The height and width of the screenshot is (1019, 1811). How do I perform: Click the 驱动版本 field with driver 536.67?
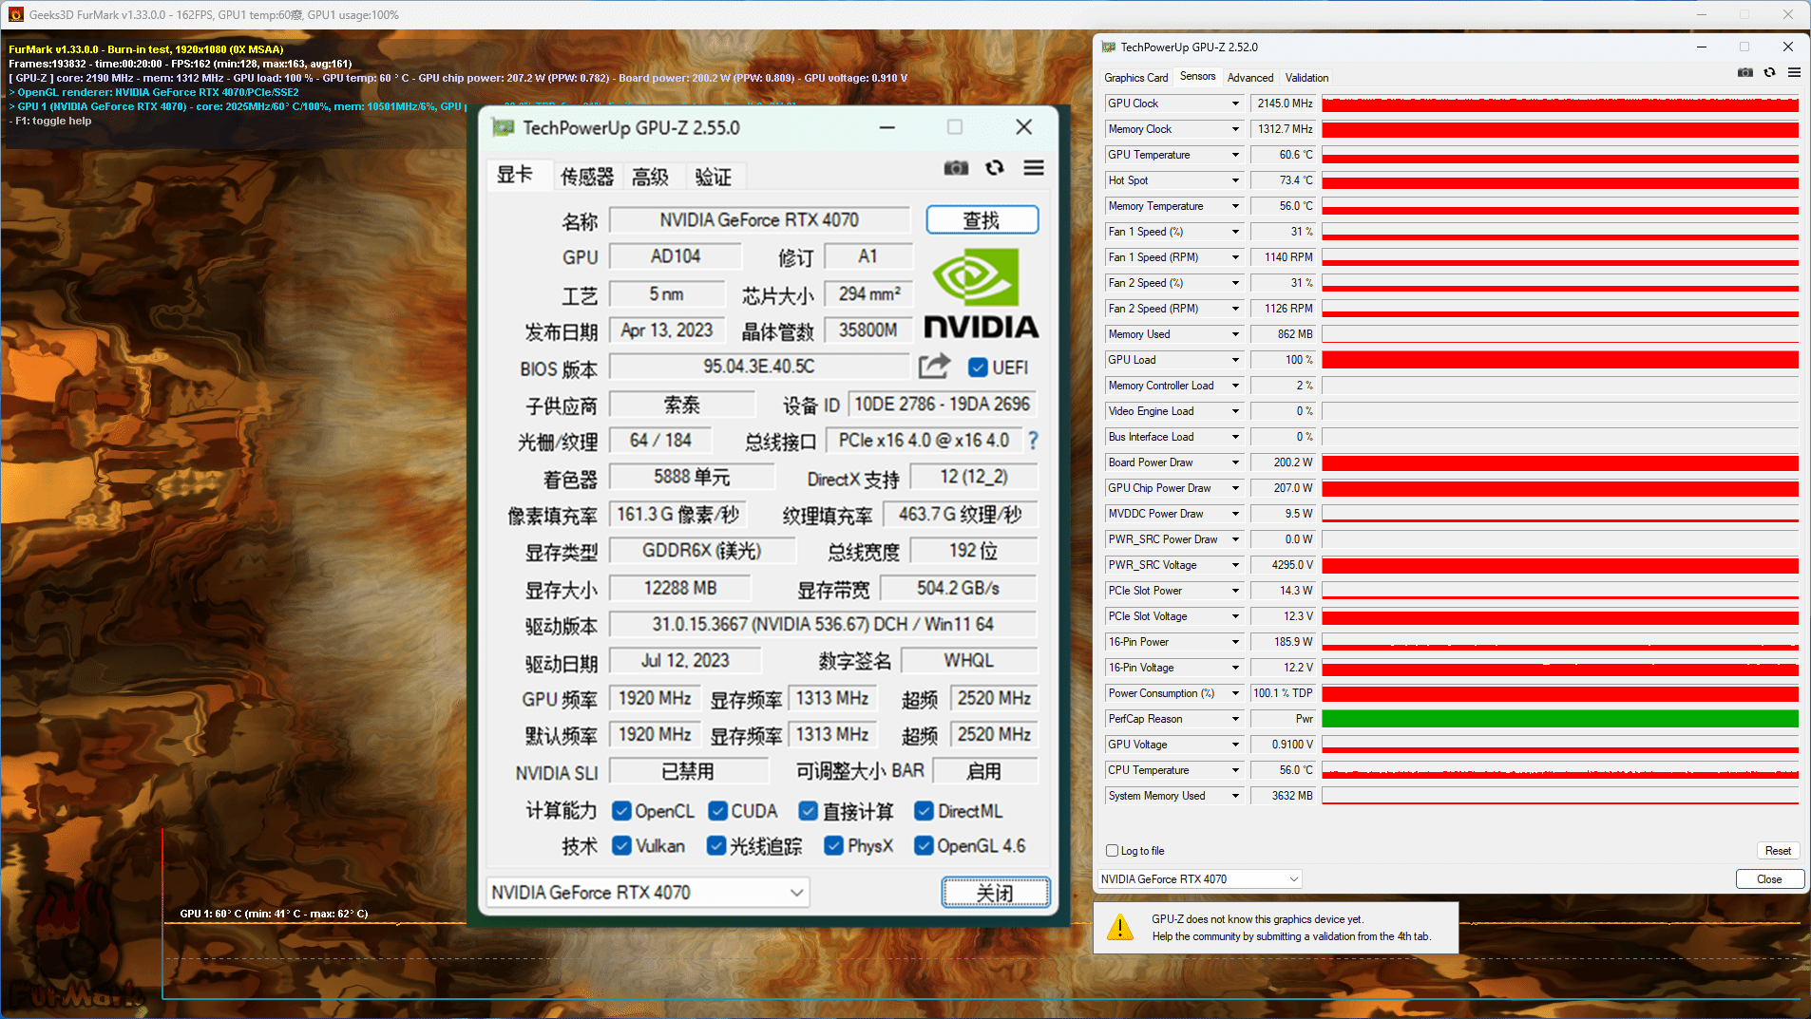coord(823,624)
